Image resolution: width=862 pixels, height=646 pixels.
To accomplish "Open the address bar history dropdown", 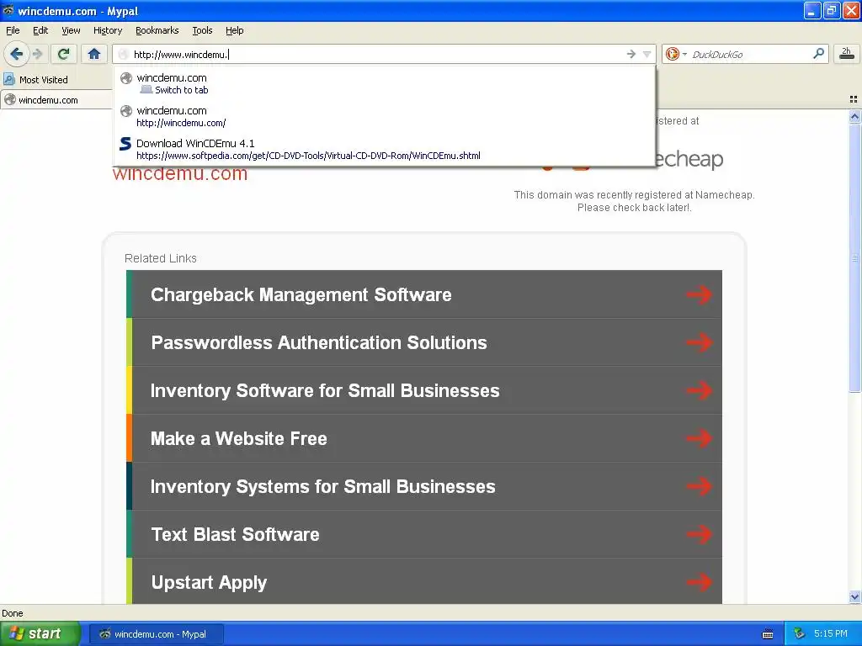I will point(647,54).
